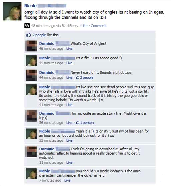
Task: Click the thumbs-up icon beside '2 people like this'
Action: tap(28, 35)
